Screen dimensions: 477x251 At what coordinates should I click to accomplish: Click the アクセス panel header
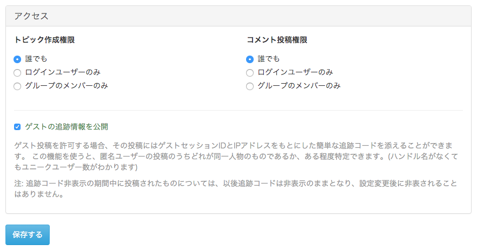click(x=31, y=16)
